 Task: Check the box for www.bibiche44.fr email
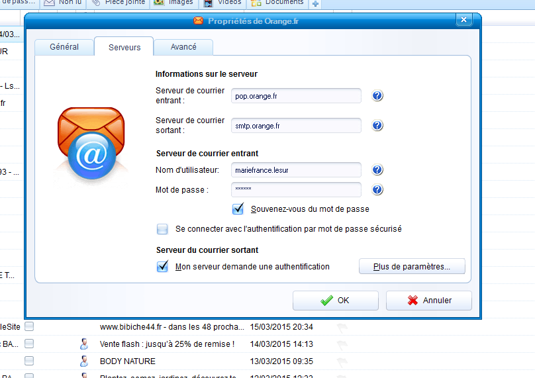tap(29, 326)
